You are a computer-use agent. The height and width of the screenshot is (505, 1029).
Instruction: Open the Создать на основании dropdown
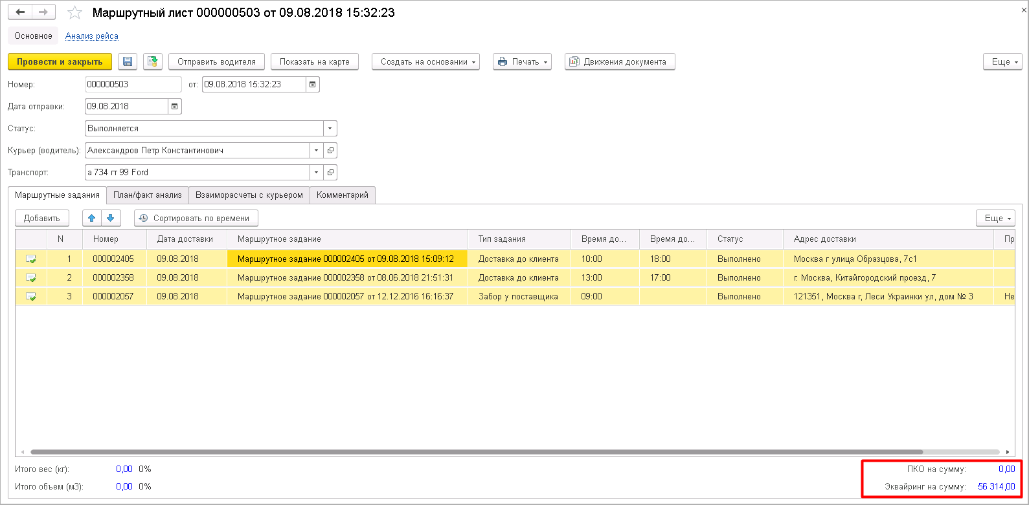425,61
